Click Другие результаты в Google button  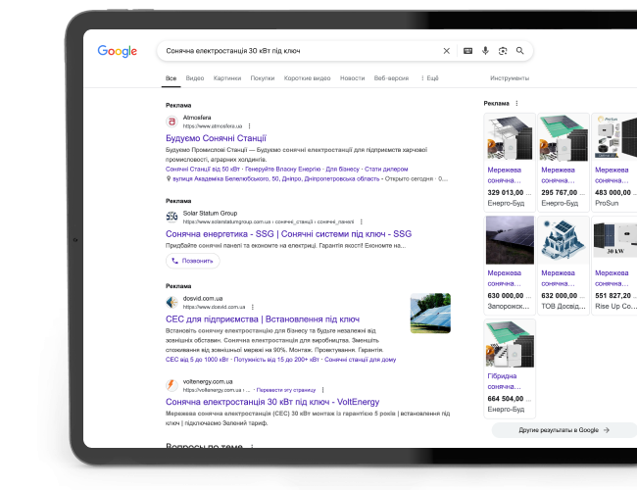tap(564, 430)
